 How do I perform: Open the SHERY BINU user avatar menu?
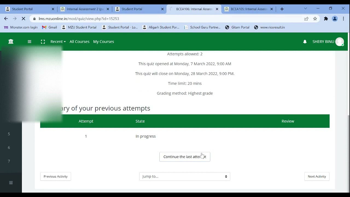(340, 42)
